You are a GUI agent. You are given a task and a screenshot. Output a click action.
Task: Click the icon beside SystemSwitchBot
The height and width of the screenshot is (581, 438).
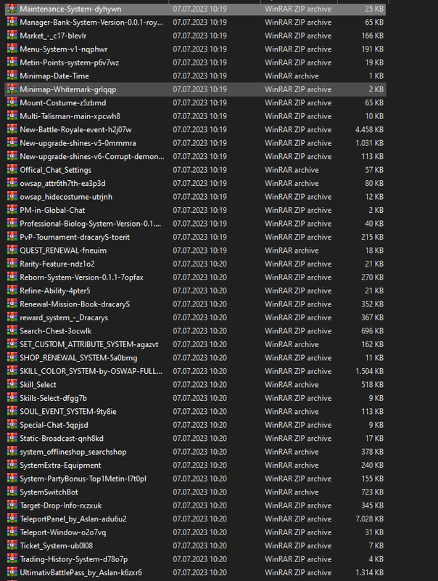click(12, 492)
